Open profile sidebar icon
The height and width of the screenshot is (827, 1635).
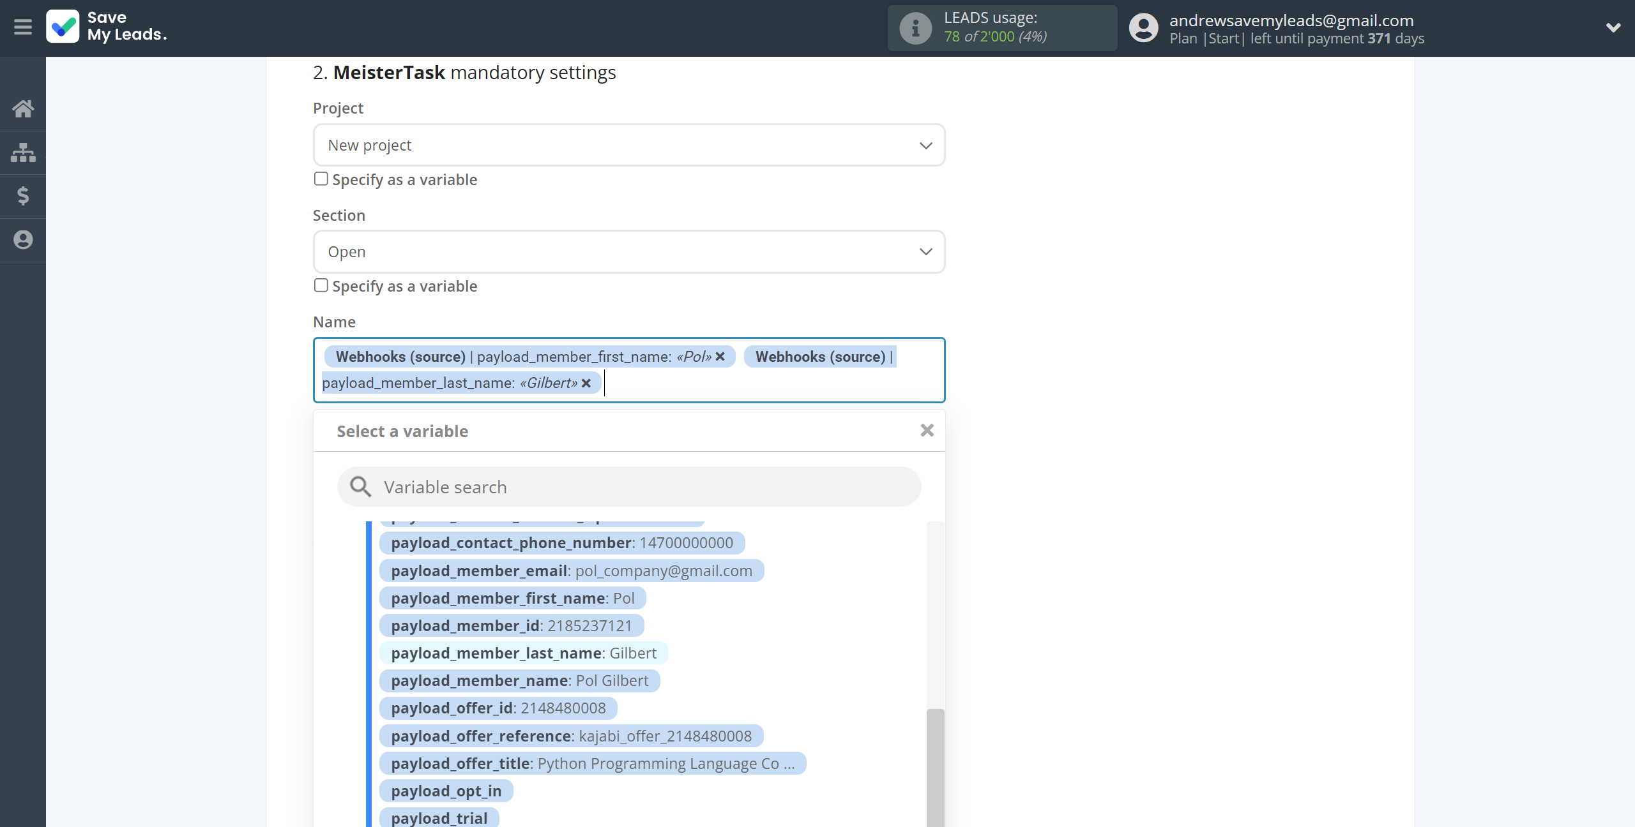tap(23, 240)
